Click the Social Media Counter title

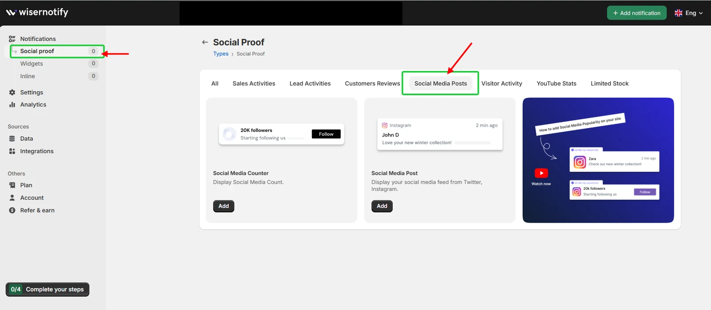241,173
